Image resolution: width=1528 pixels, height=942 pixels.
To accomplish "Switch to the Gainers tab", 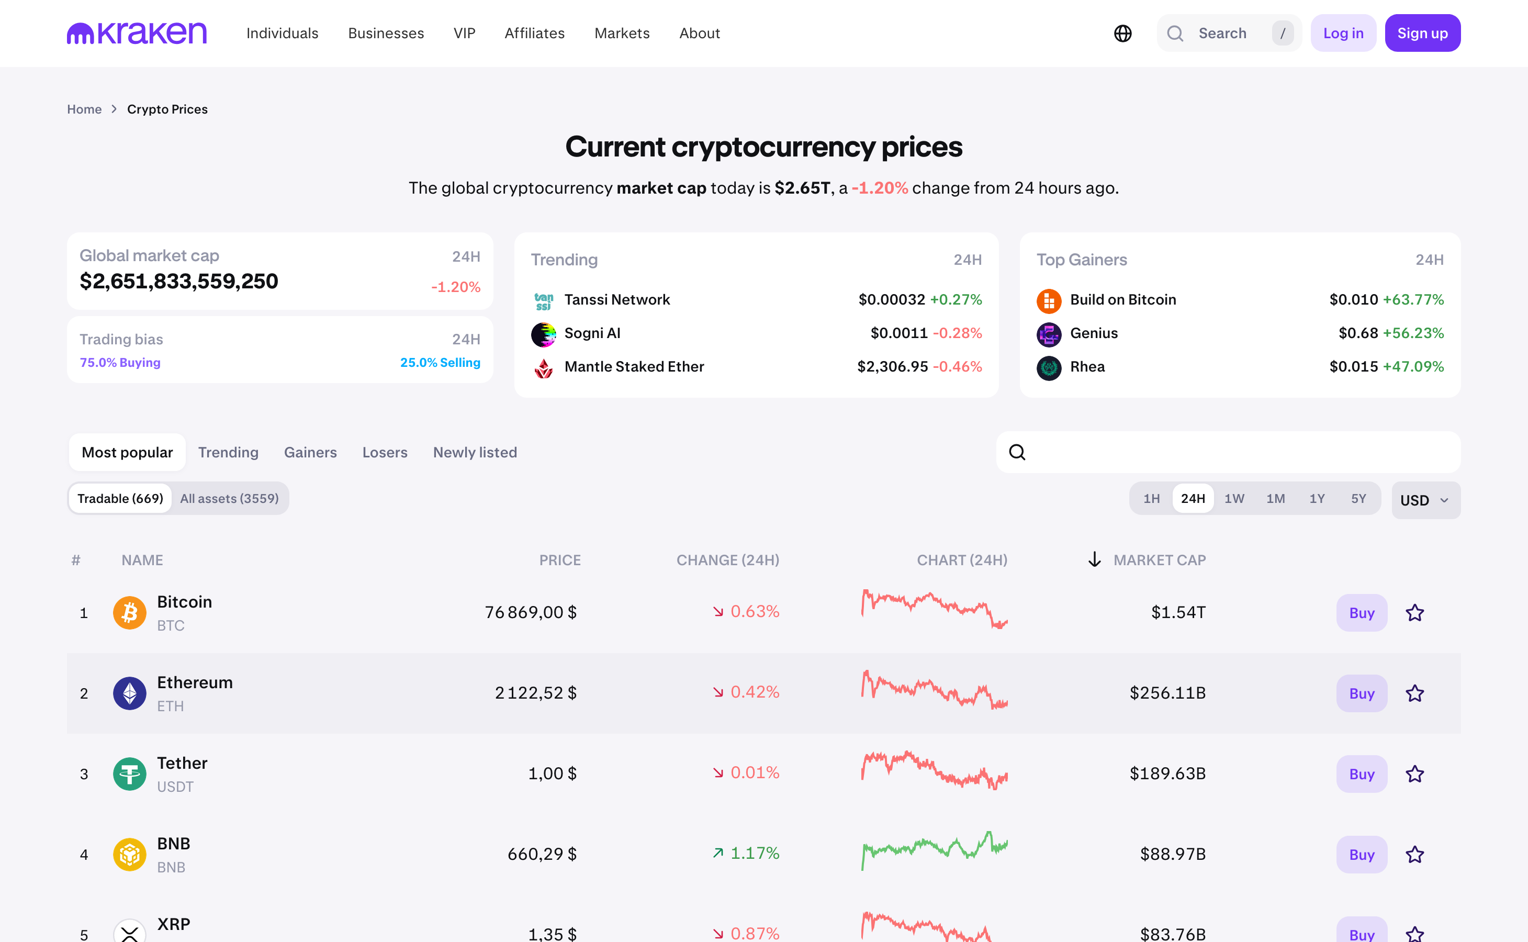I will 310,452.
